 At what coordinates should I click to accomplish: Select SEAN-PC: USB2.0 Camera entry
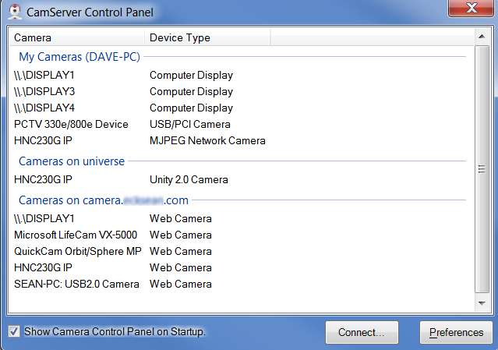[x=76, y=284]
